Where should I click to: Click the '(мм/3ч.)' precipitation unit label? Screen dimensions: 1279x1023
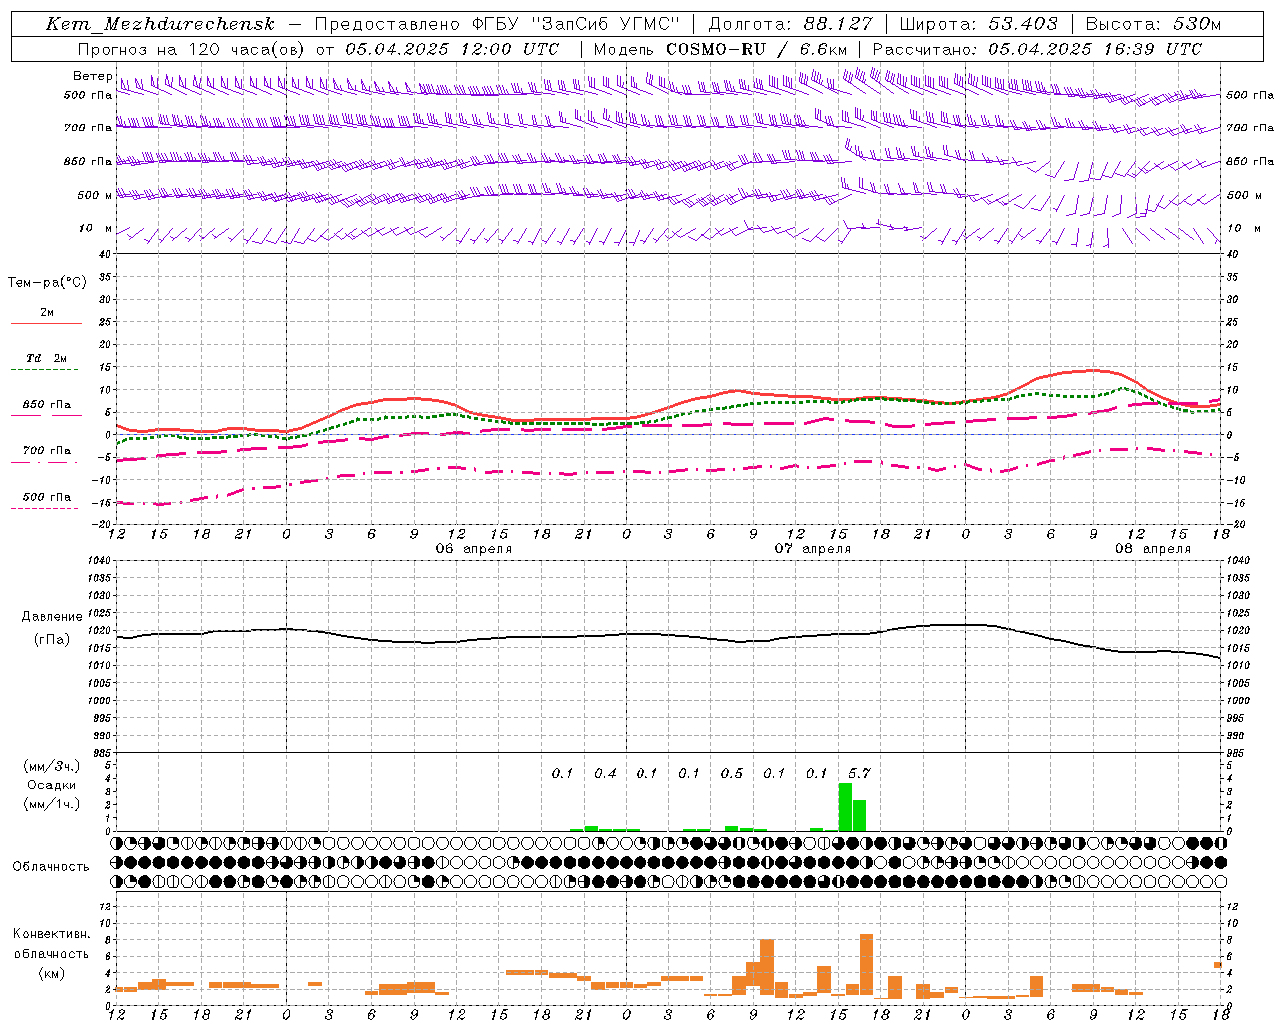(52, 766)
